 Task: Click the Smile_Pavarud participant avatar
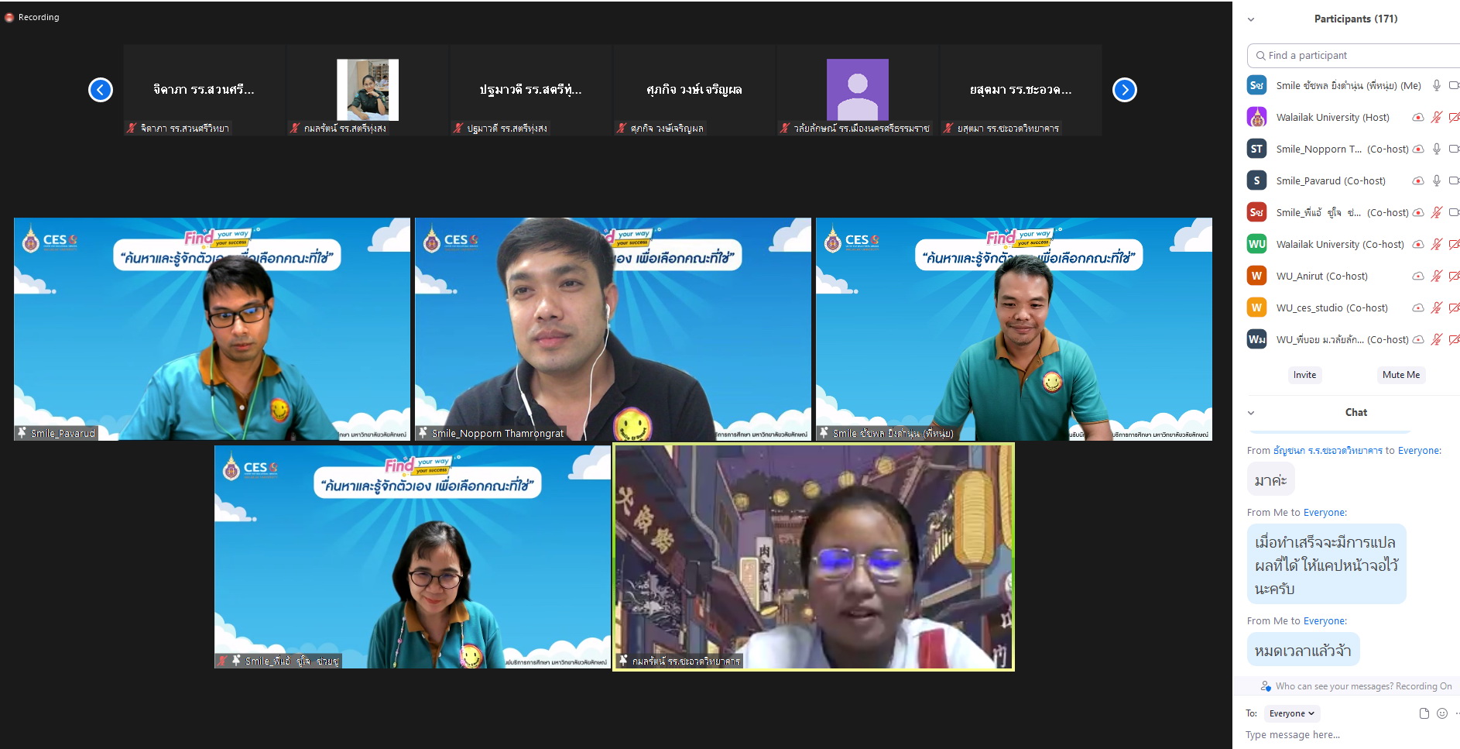point(1256,180)
